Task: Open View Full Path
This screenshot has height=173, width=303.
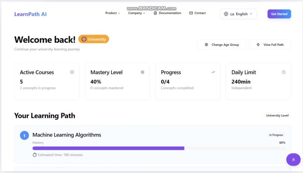Action: click(x=270, y=45)
